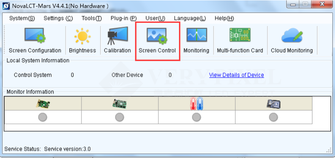Open the Cloud Monitoring tool
335x158 pixels.
(292, 40)
